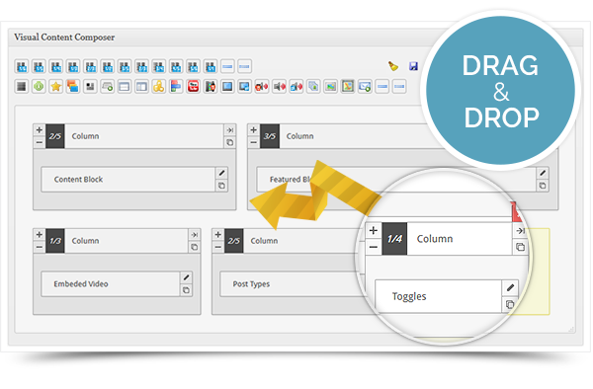
Task: Click arrow-to-bar icon on 1/4 Column
Action: pyautogui.click(x=521, y=230)
